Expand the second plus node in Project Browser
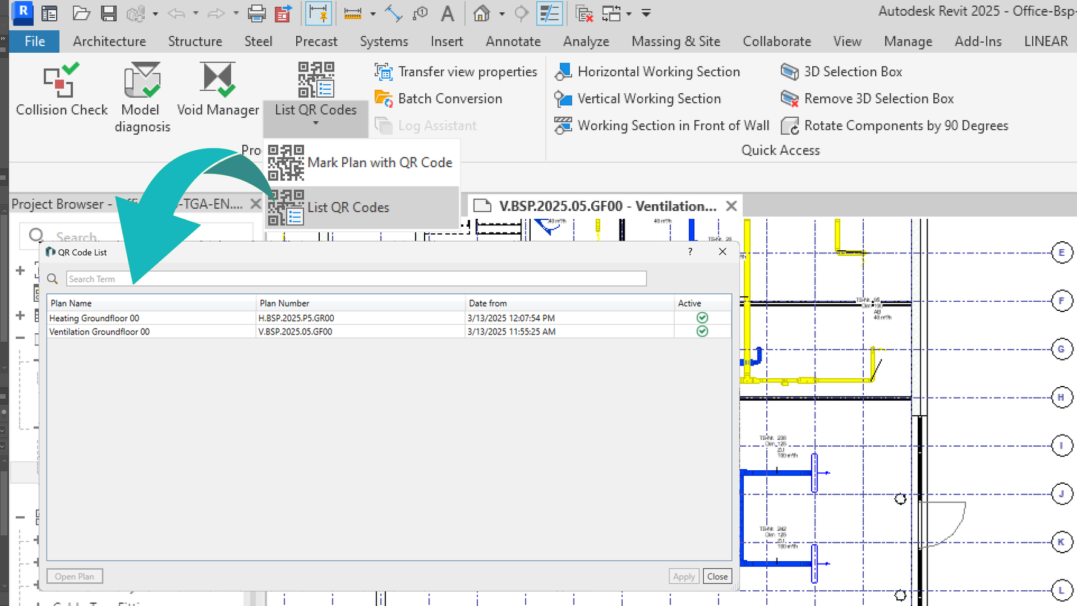 (20, 315)
